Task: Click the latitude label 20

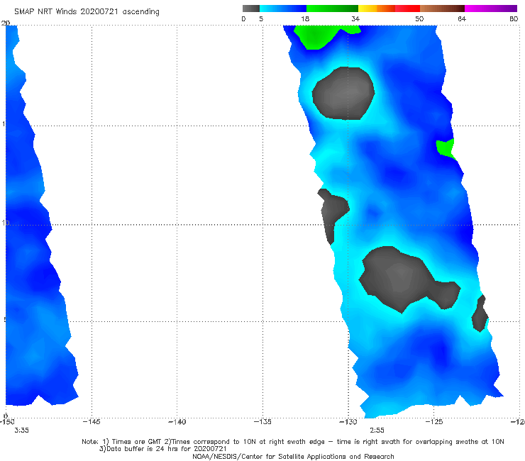Action: tap(6, 23)
